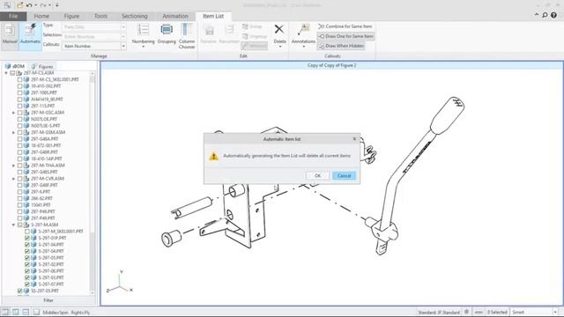The image size is (564, 317).
Task: Expand the 297-M-GSM.ASM subassembly
Action: (14, 132)
